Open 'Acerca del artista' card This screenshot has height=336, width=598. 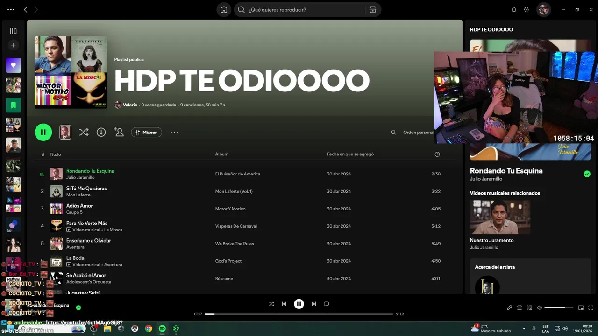point(530,276)
